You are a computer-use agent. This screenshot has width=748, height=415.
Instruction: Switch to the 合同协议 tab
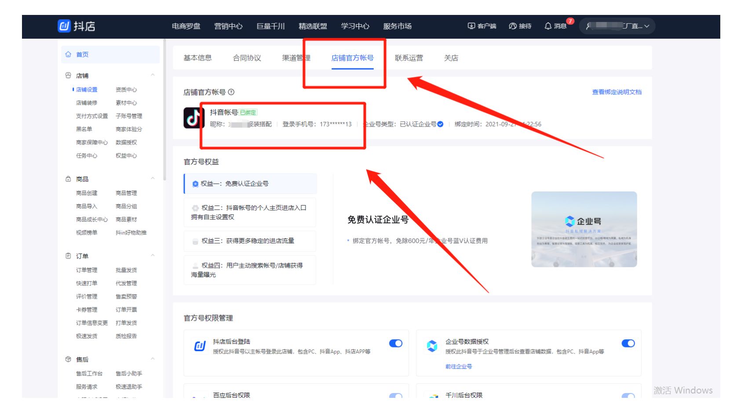[x=247, y=58]
